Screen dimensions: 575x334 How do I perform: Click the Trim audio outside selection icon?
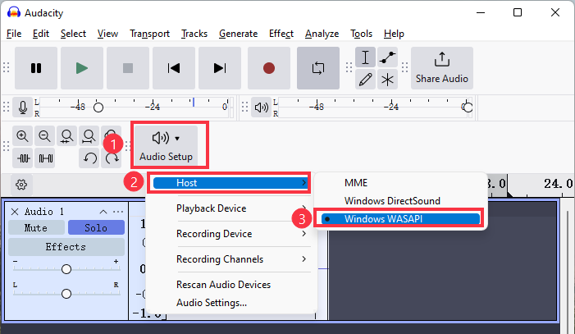click(22, 158)
